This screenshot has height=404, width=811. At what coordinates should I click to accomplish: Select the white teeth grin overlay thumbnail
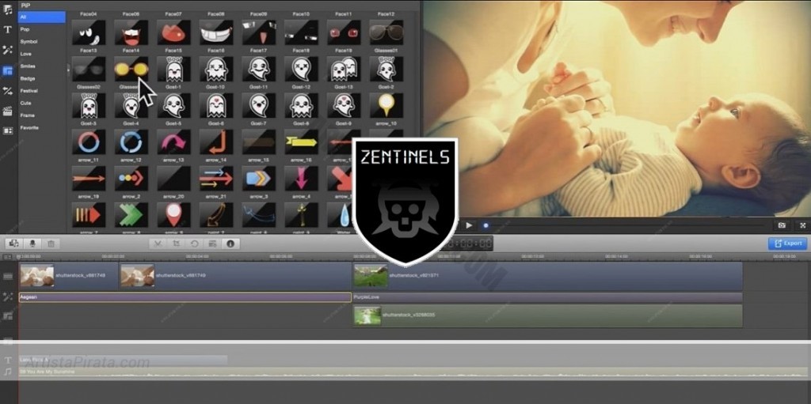[216, 32]
